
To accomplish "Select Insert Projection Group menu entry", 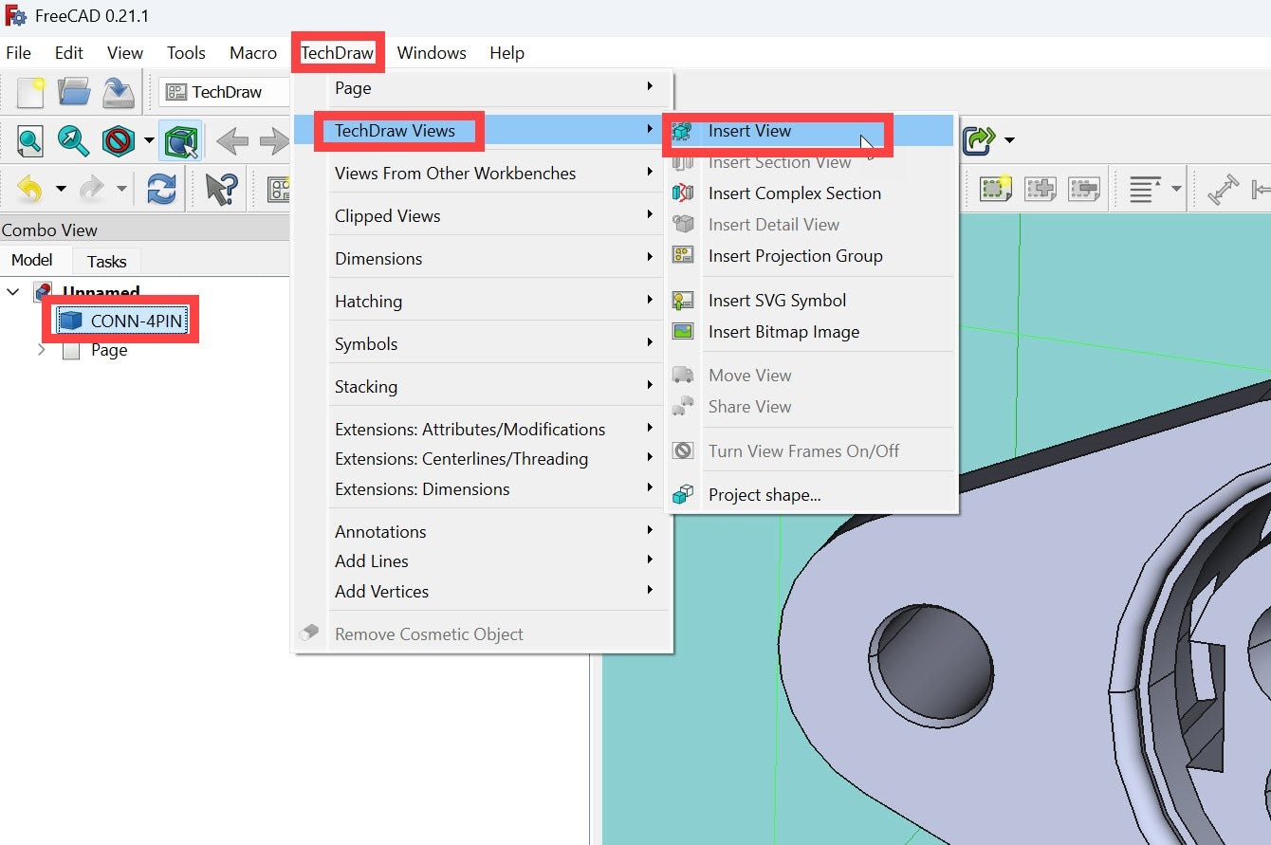I will coord(795,256).
